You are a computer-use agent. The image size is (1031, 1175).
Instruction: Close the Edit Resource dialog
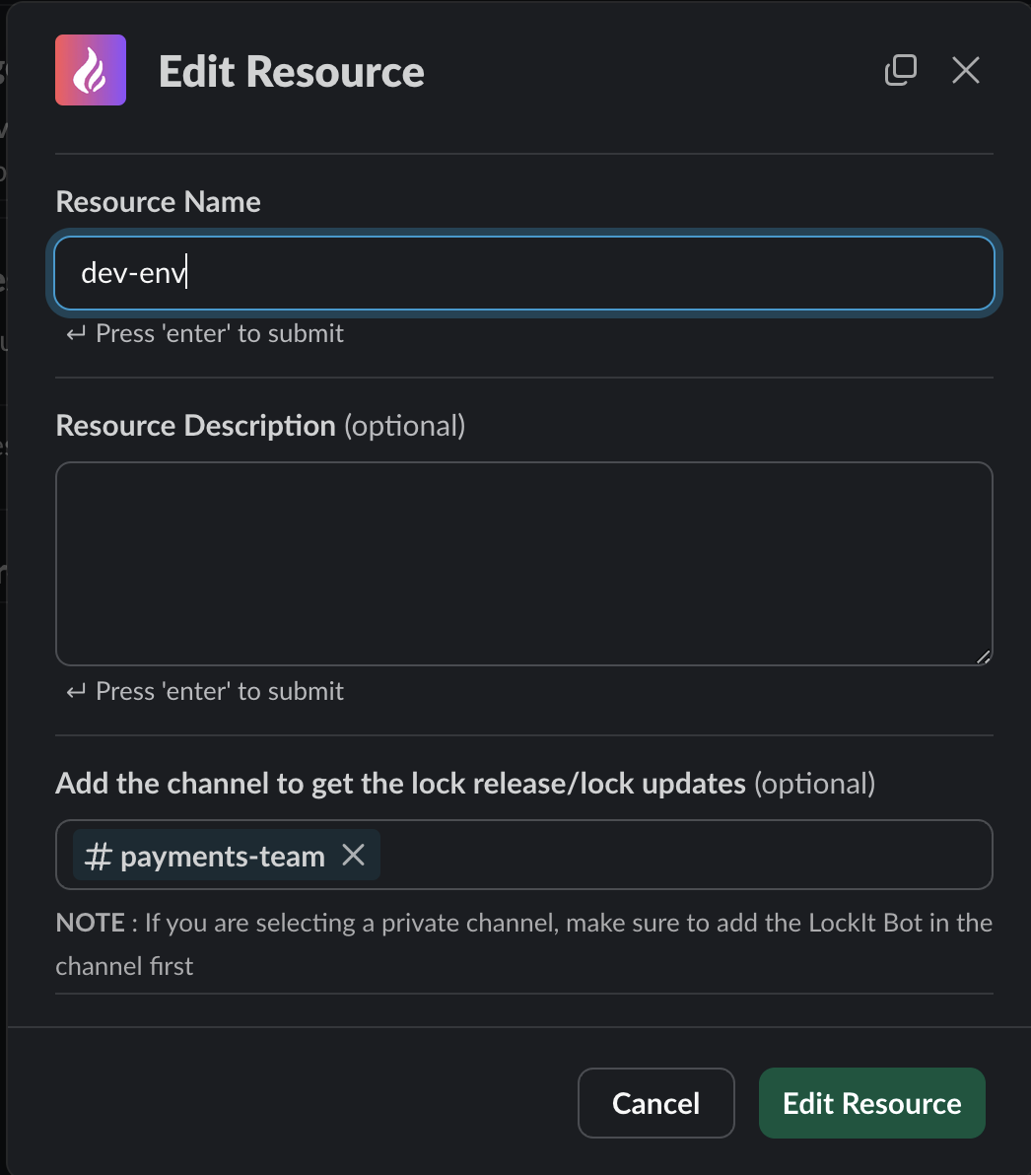966,70
